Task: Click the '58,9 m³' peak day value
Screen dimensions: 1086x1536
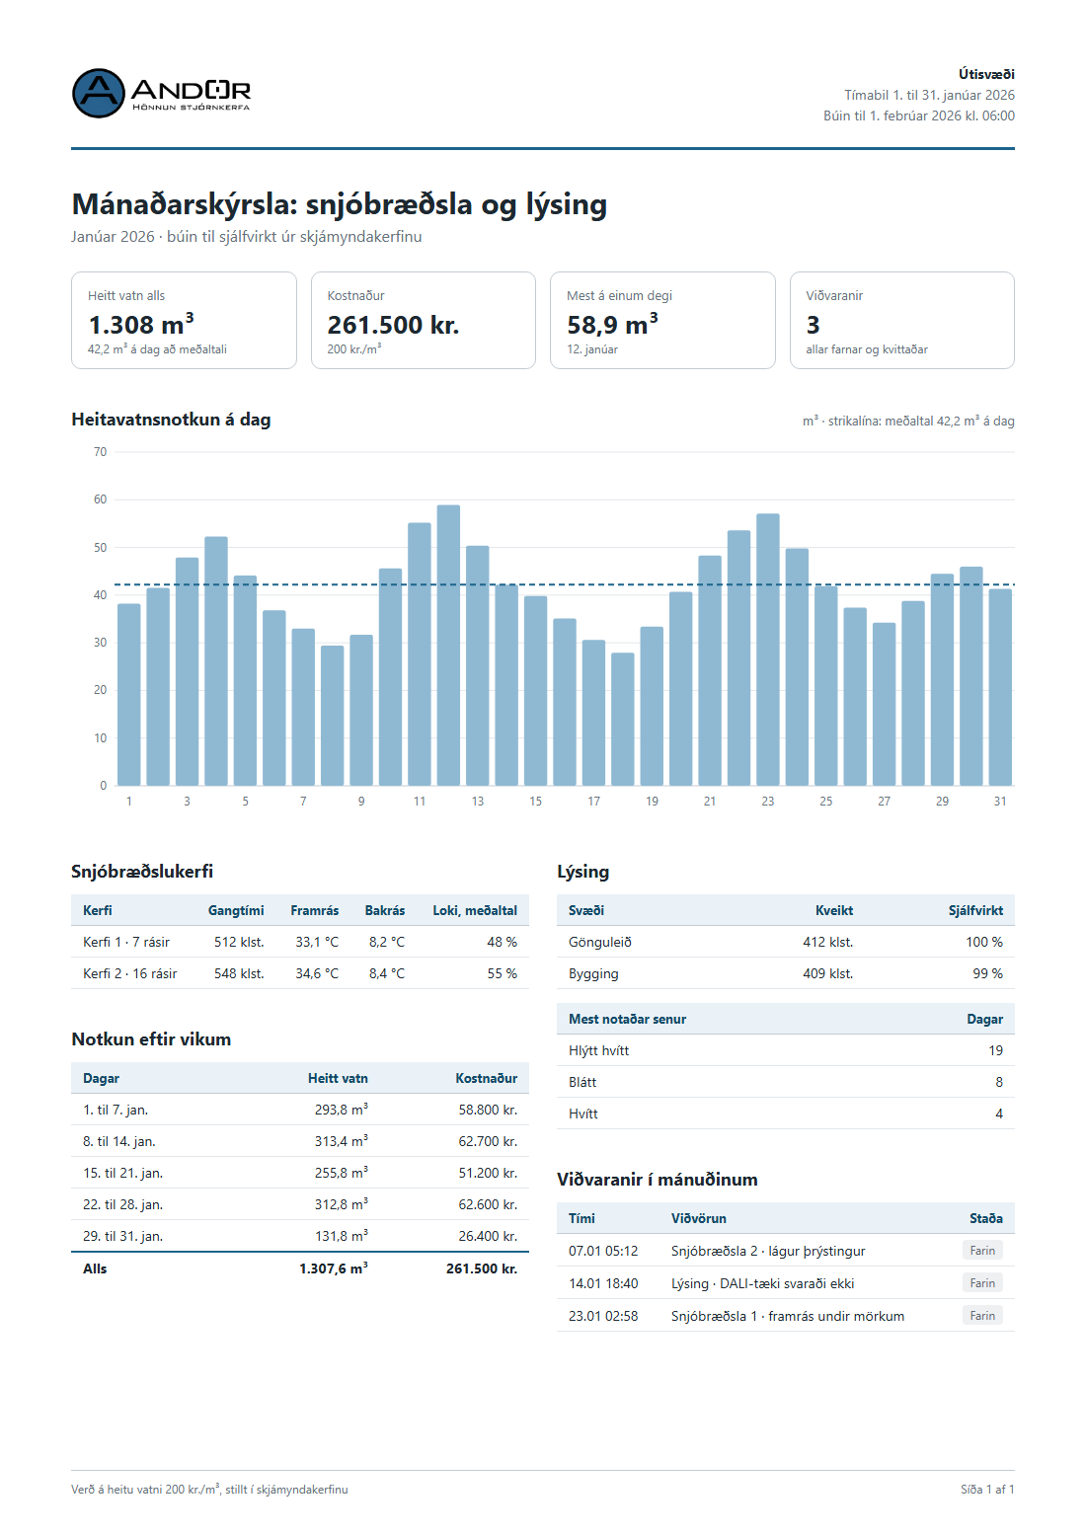Action: pos(612,324)
